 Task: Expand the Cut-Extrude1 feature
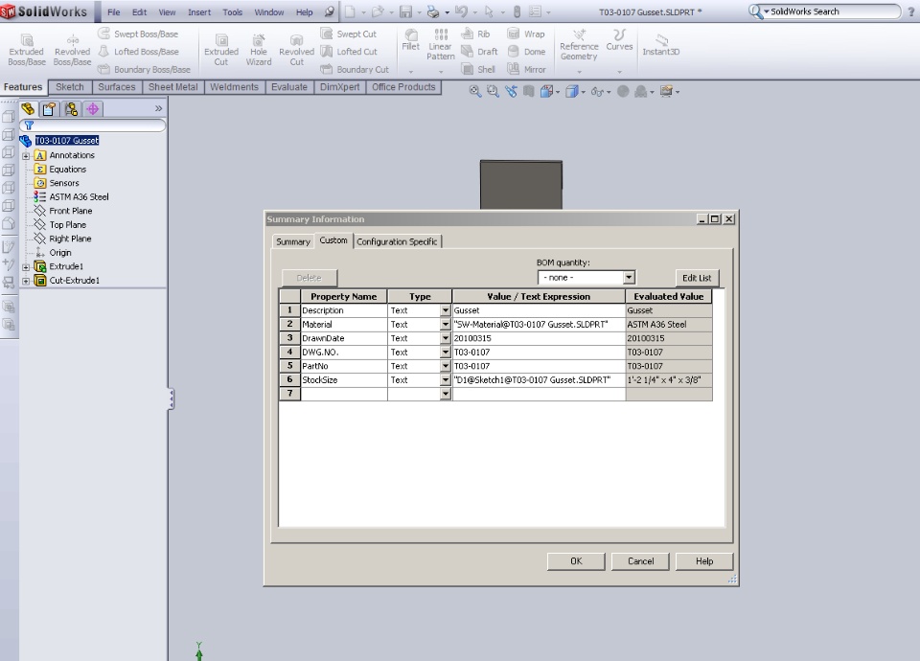(26, 281)
